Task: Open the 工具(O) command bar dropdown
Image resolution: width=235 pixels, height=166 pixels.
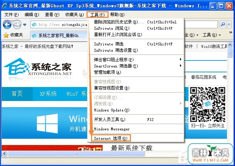Action: [x=212, y=35]
